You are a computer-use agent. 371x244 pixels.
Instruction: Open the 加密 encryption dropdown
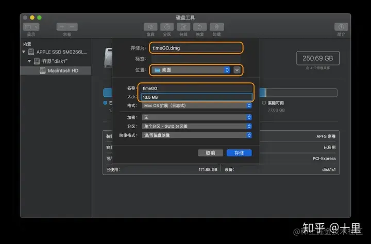(x=197, y=117)
